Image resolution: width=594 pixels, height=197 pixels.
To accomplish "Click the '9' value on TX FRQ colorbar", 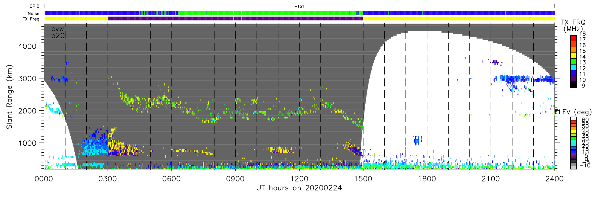I will pos(583,85).
